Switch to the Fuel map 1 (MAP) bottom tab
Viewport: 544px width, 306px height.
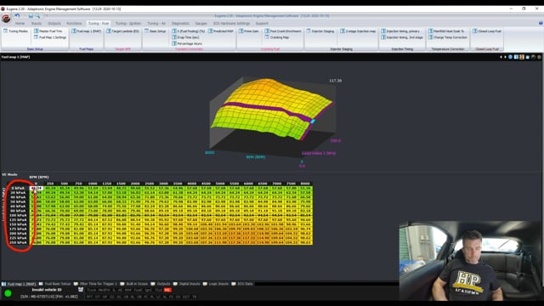[x=19, y=284]
